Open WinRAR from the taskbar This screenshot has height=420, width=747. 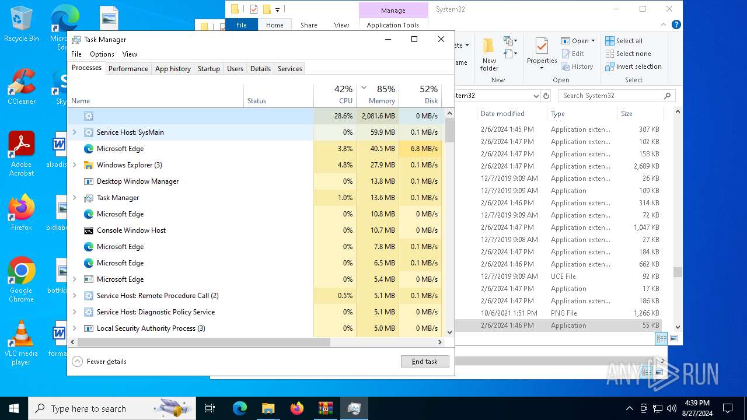tap(325, 408)
